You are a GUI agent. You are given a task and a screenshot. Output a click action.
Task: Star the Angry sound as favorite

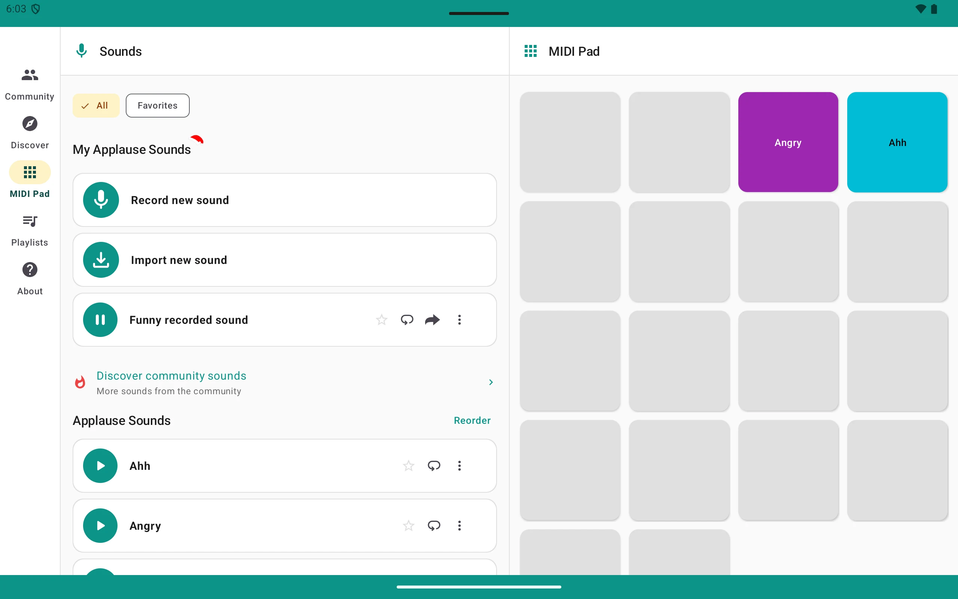pyautogui.click(x=409, y=526)
